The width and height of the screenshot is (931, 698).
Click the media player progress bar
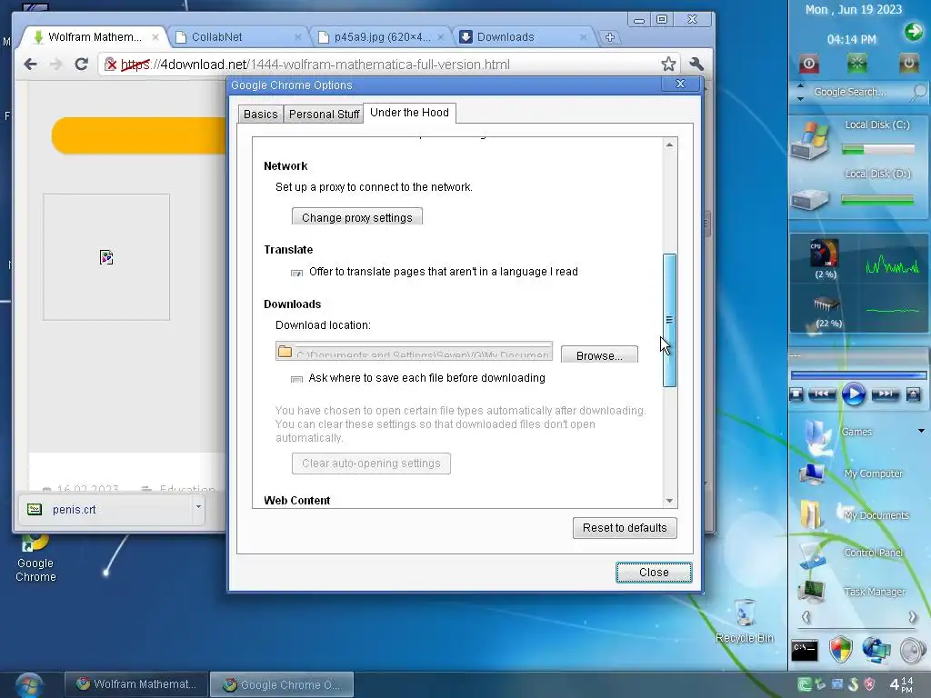click(x=858, y=375)
